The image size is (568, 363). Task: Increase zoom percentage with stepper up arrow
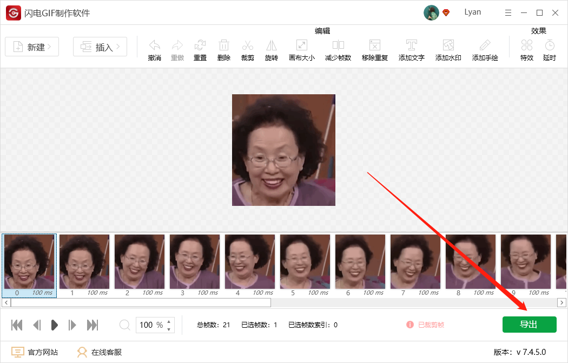(169, 321)
